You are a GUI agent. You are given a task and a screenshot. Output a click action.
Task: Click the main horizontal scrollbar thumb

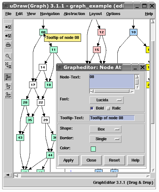[x=69, y=176]
